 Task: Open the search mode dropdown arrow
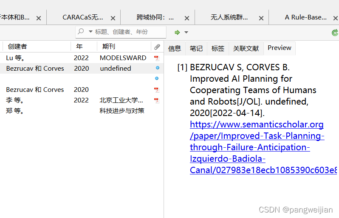(x=90, y=32)
